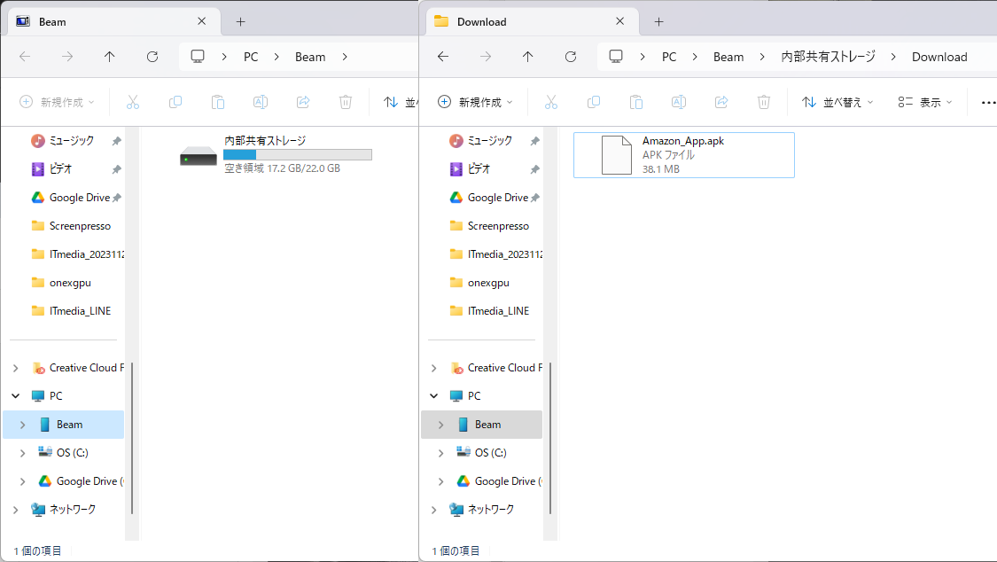The height and width of the screenshot is (562, 997).
Task: Expand Google Drive node in Download window
Action: (441, 481)
